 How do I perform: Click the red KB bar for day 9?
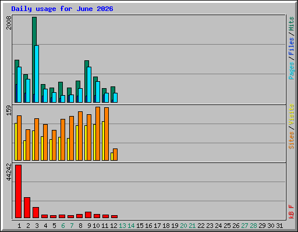88,215
